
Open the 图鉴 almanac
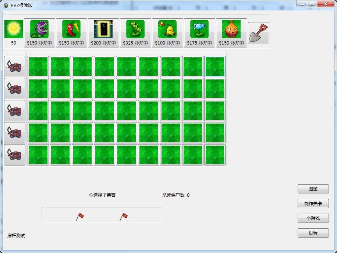pos(313,189)
